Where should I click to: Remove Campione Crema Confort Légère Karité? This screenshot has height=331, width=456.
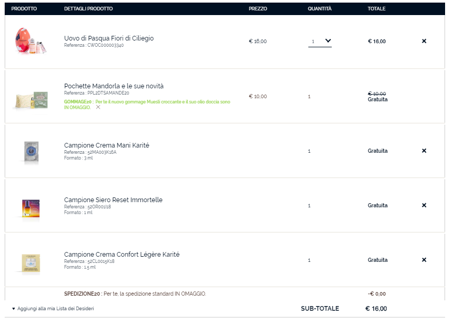pos(424,260)
